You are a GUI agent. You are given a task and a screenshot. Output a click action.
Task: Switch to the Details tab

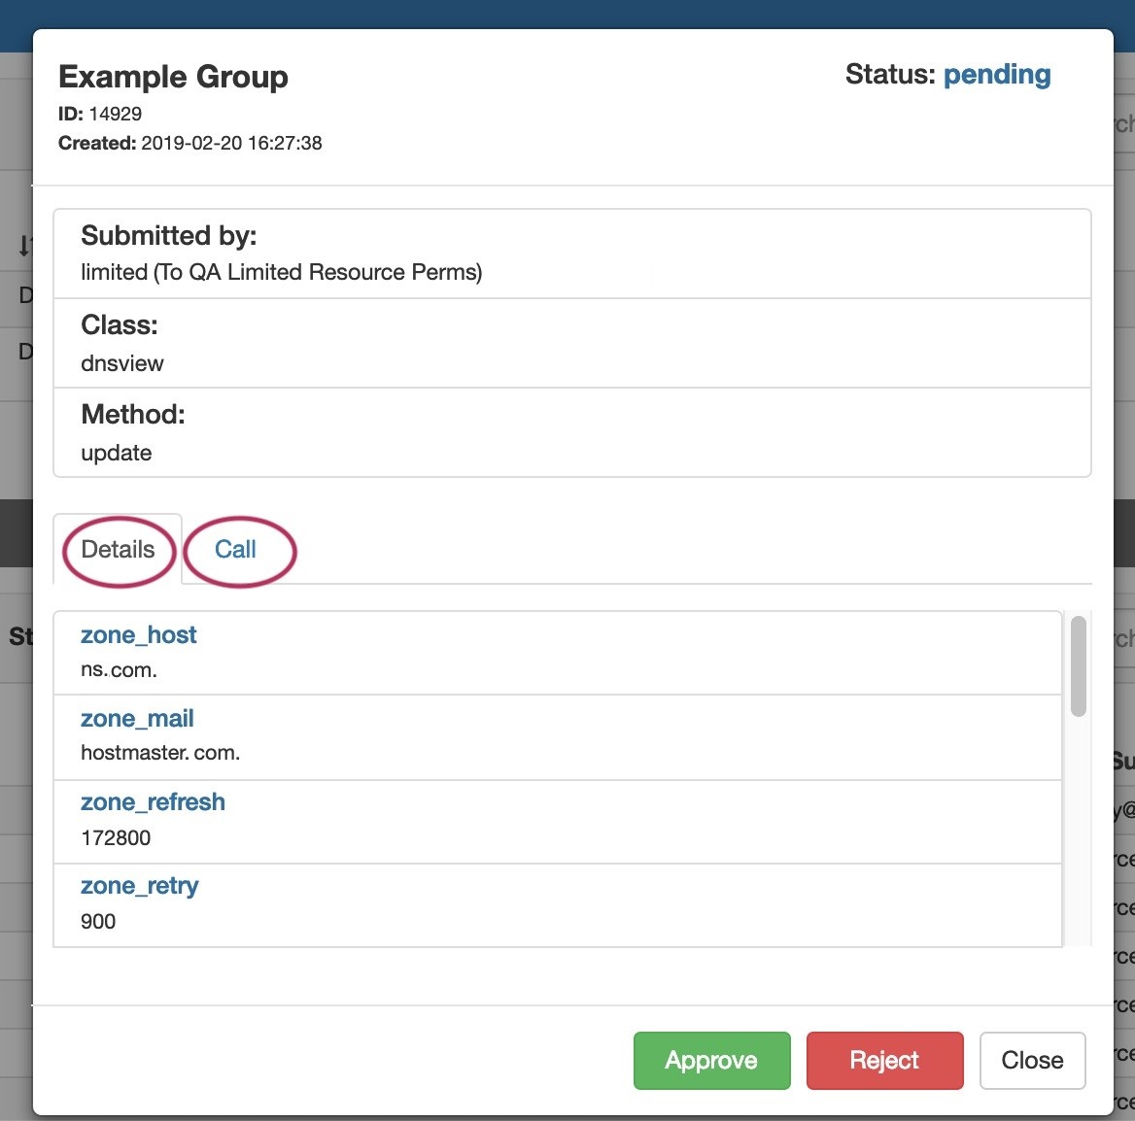tap(118, 550)
